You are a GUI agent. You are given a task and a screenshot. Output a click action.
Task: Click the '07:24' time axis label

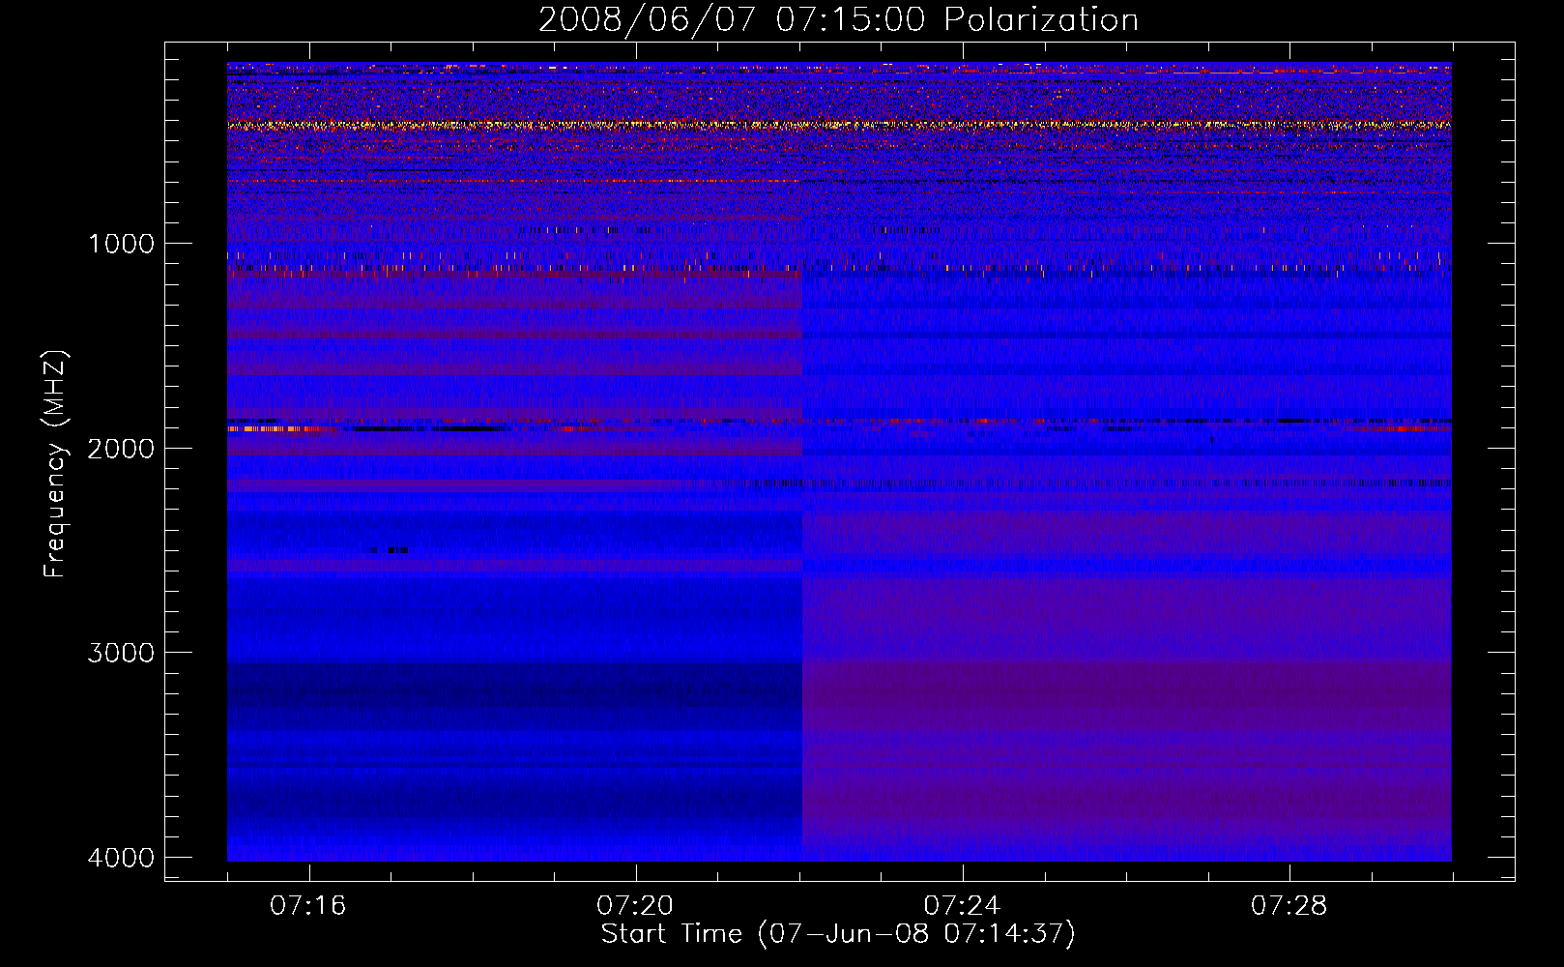pos(963,906)
